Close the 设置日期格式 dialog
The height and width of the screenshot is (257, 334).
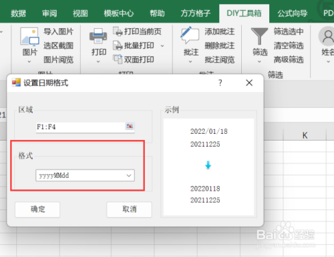(x=249, y=83)
